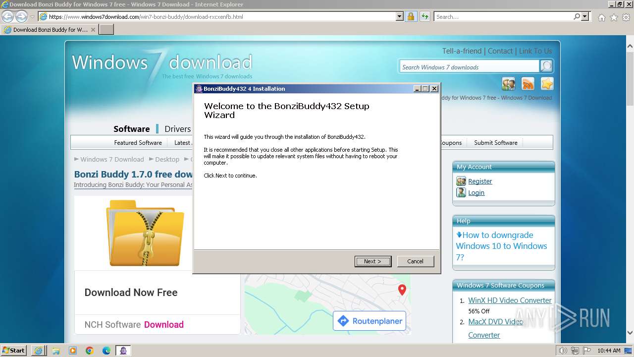Click the red map location pin

[402, 290]
